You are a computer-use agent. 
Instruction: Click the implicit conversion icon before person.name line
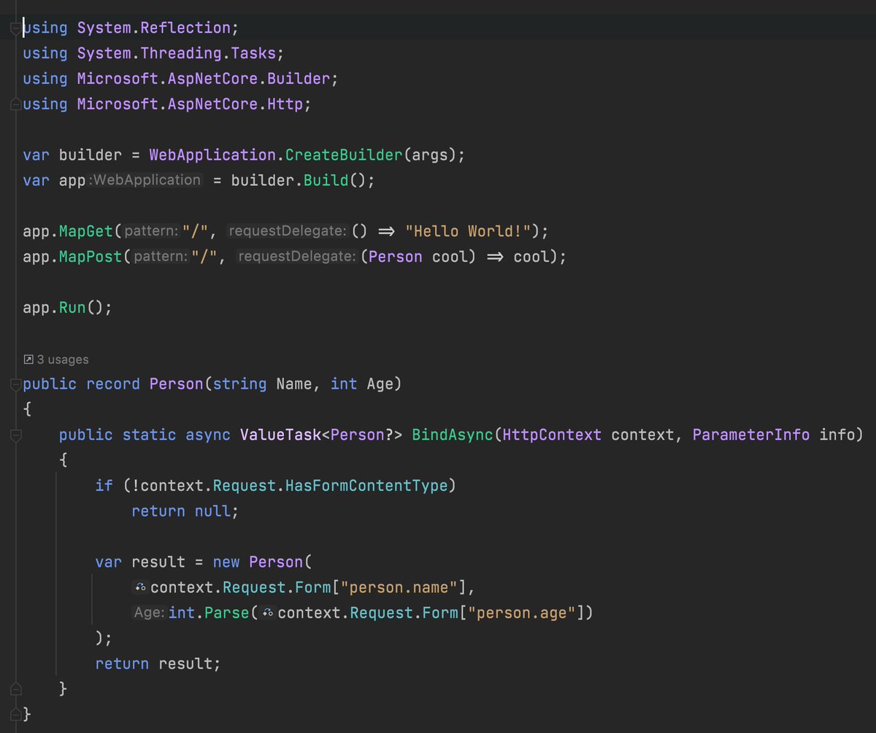(141, 588)
